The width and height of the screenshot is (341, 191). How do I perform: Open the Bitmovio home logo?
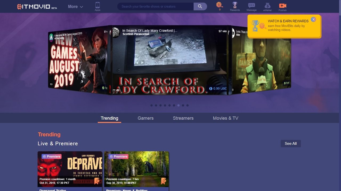click(x=37, y=7)
